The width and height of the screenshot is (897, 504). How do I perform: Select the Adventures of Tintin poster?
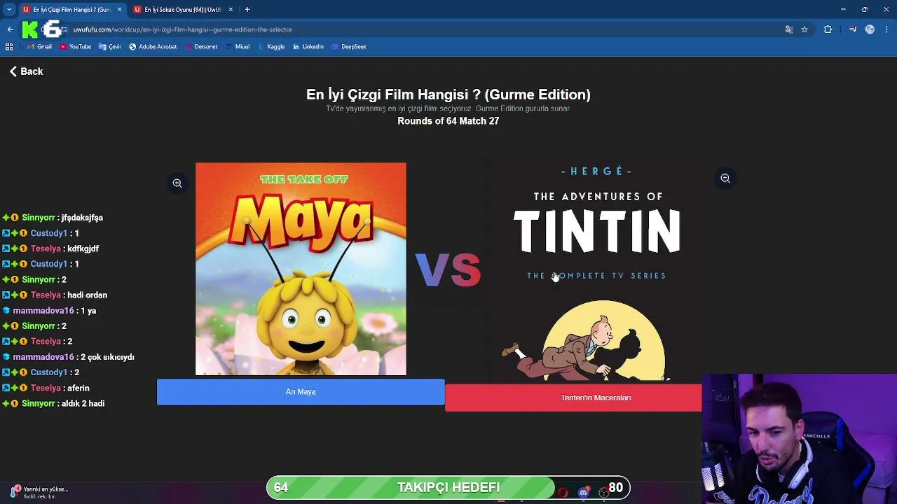tap(596, 272)
